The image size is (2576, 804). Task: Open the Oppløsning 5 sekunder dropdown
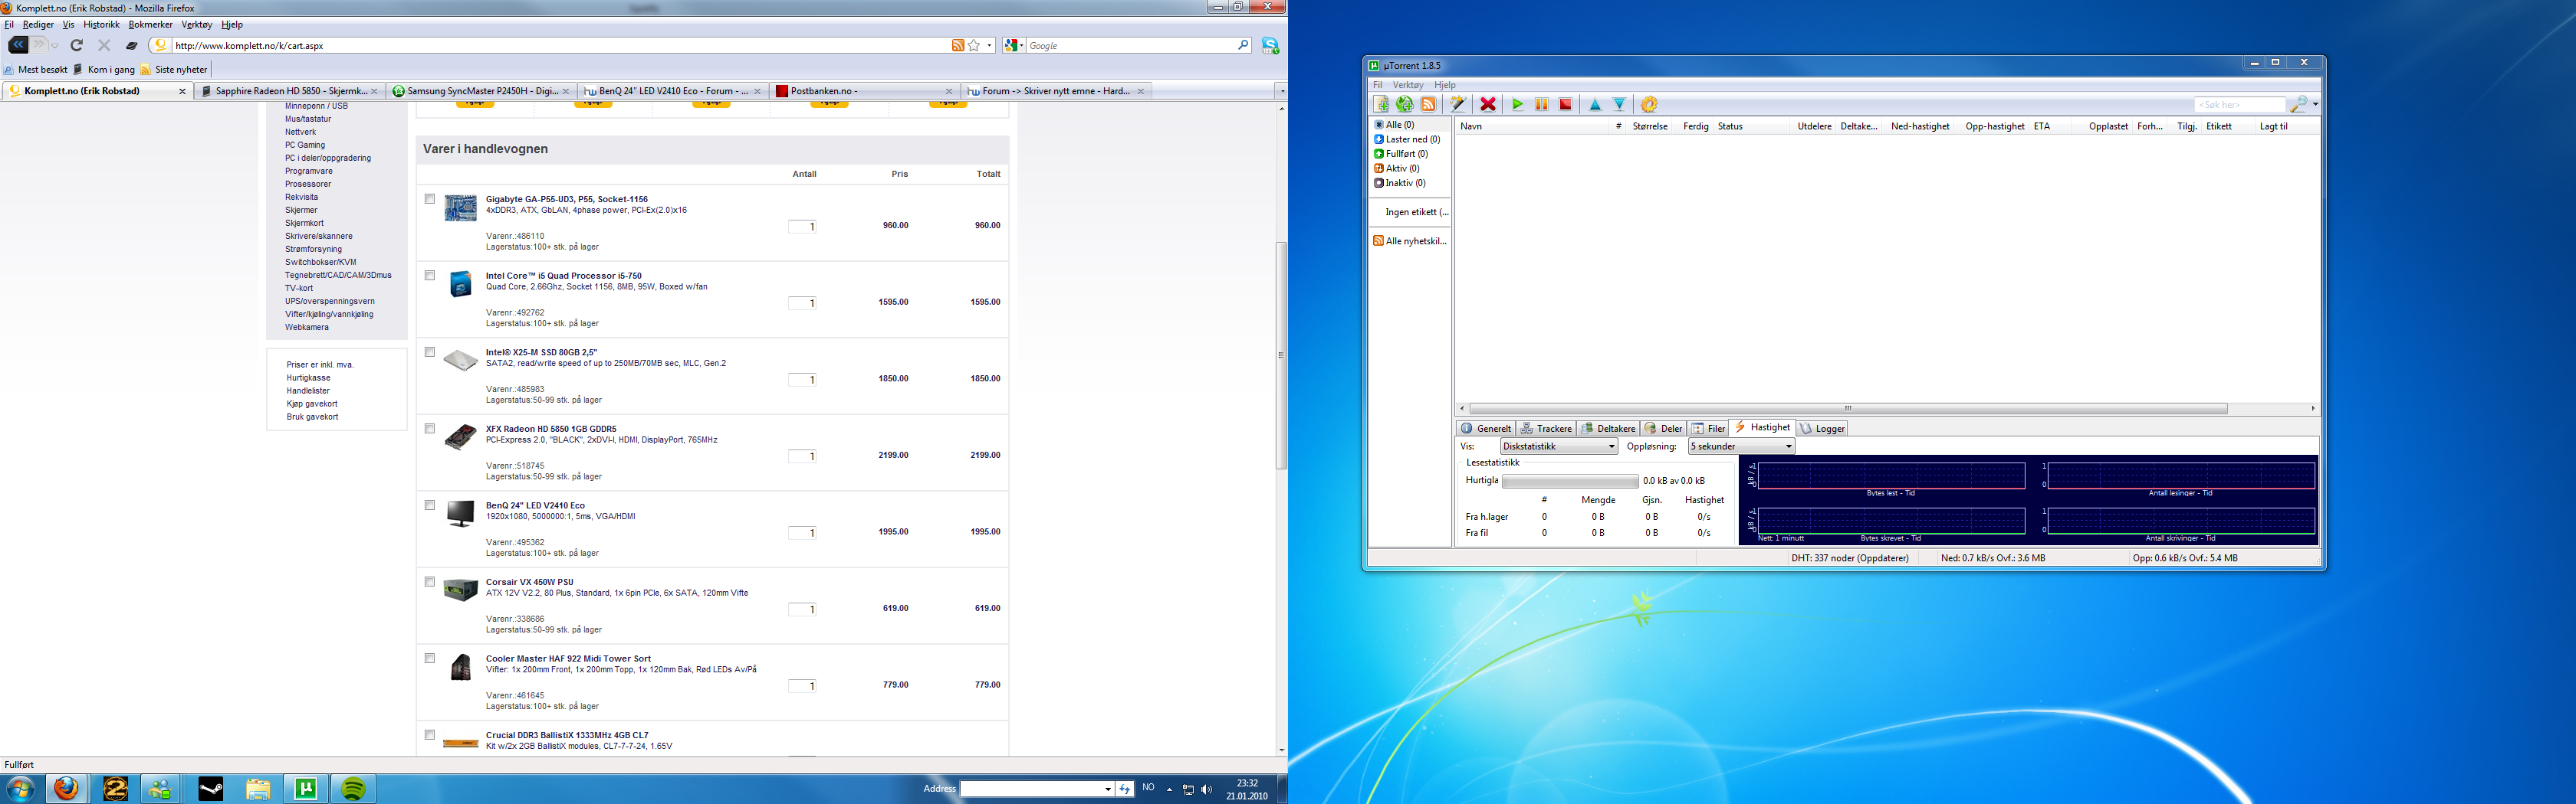(x=1742, y=446)
